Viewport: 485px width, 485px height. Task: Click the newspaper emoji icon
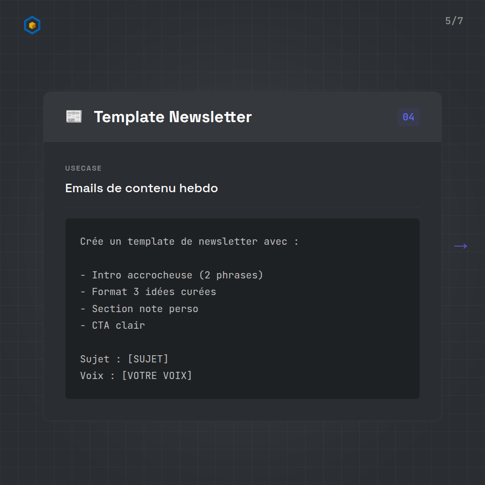coord(74,117)
